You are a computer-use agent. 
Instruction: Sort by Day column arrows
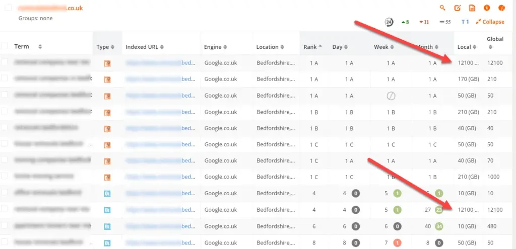tap(346, 47)
